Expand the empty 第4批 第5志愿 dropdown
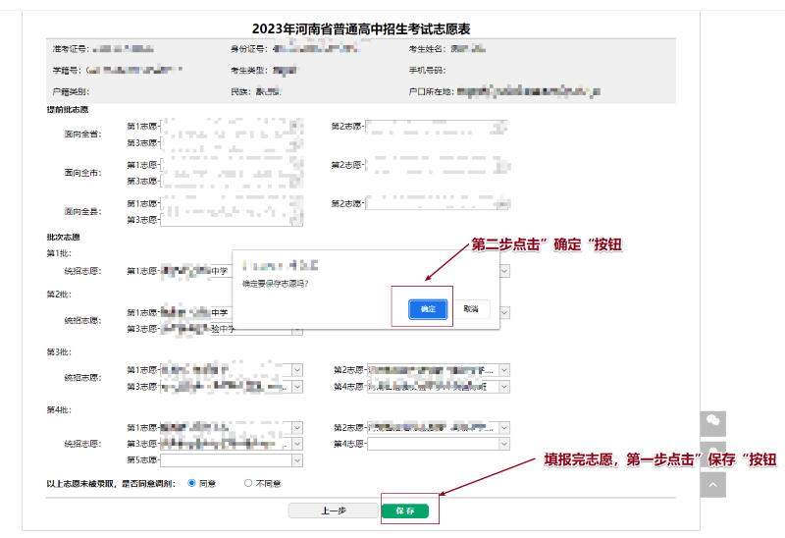Viewport: 785px width, 538px height. (x=232, y=460)
